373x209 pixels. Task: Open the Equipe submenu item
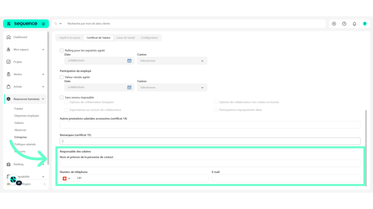(18, 109)
